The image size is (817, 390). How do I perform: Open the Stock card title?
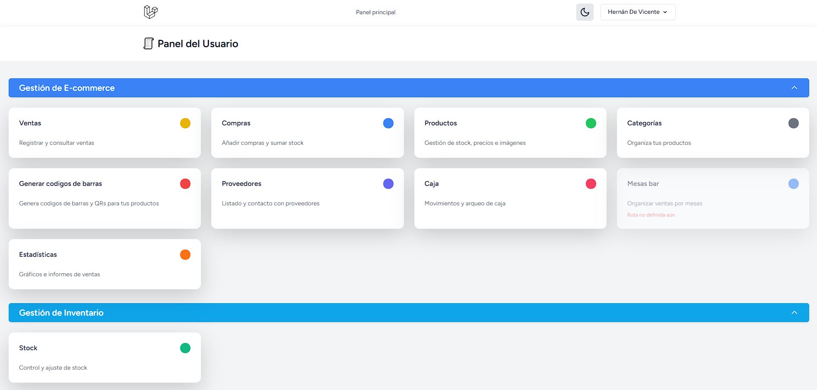[x=28, y=348]
